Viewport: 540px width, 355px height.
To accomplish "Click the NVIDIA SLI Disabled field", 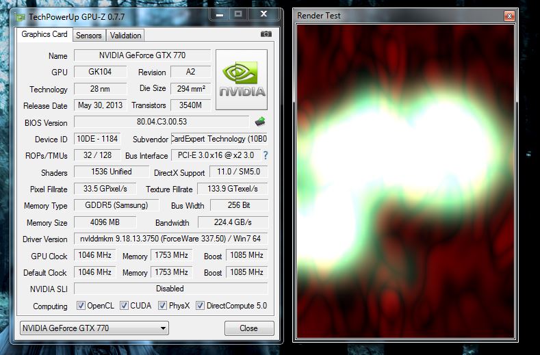I will [x=170, y=289].
